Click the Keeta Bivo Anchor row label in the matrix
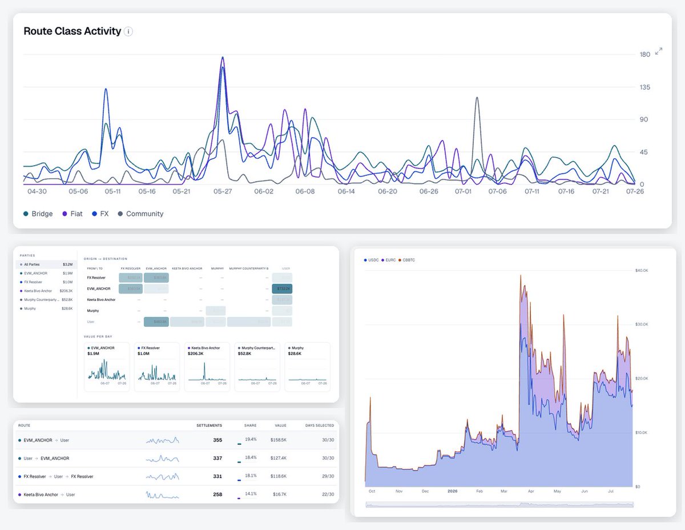The width and height of the screenshot is (685, 530). pos(101,300)
